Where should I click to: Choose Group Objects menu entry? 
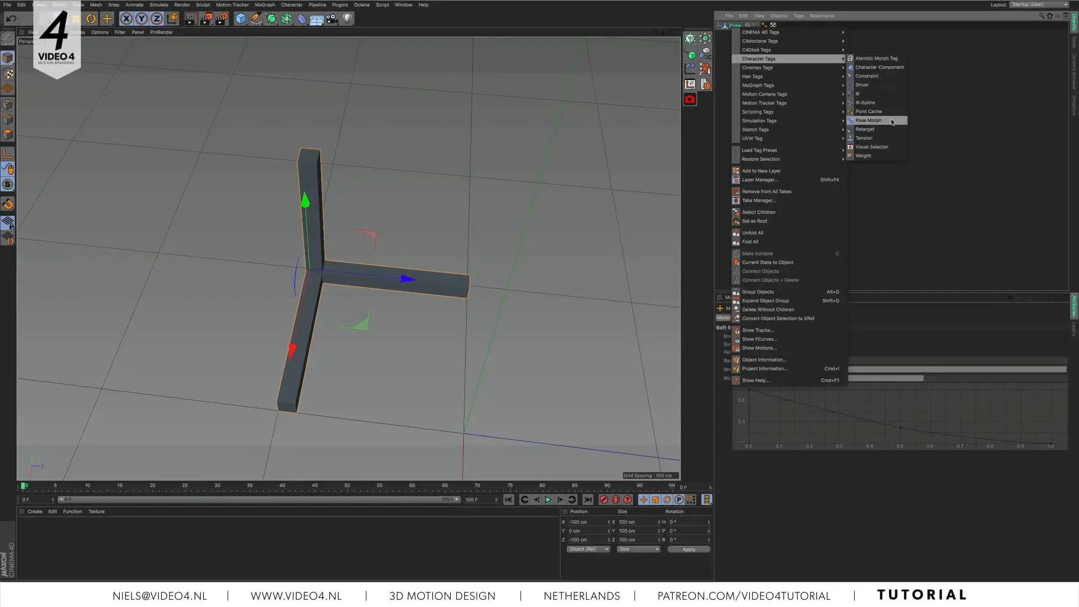point(789,292)
